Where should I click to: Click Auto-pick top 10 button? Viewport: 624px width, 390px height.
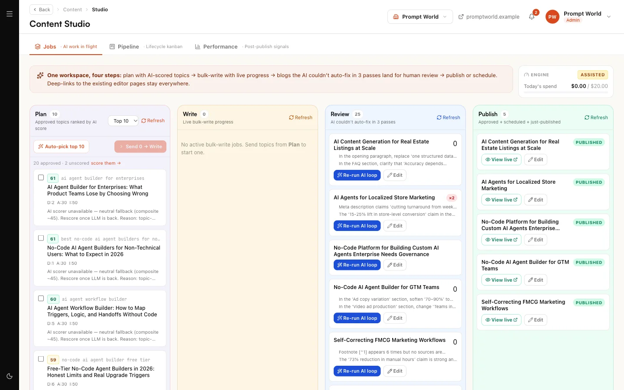[x=62, y=146]
